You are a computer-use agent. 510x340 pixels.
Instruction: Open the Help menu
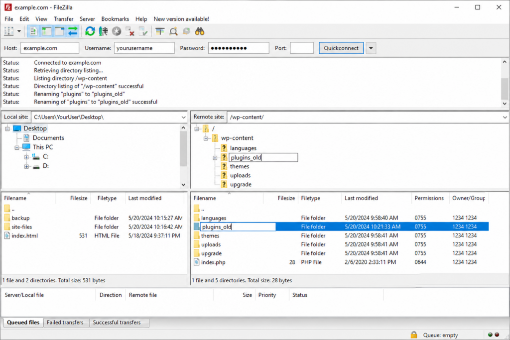click(141, 19)
